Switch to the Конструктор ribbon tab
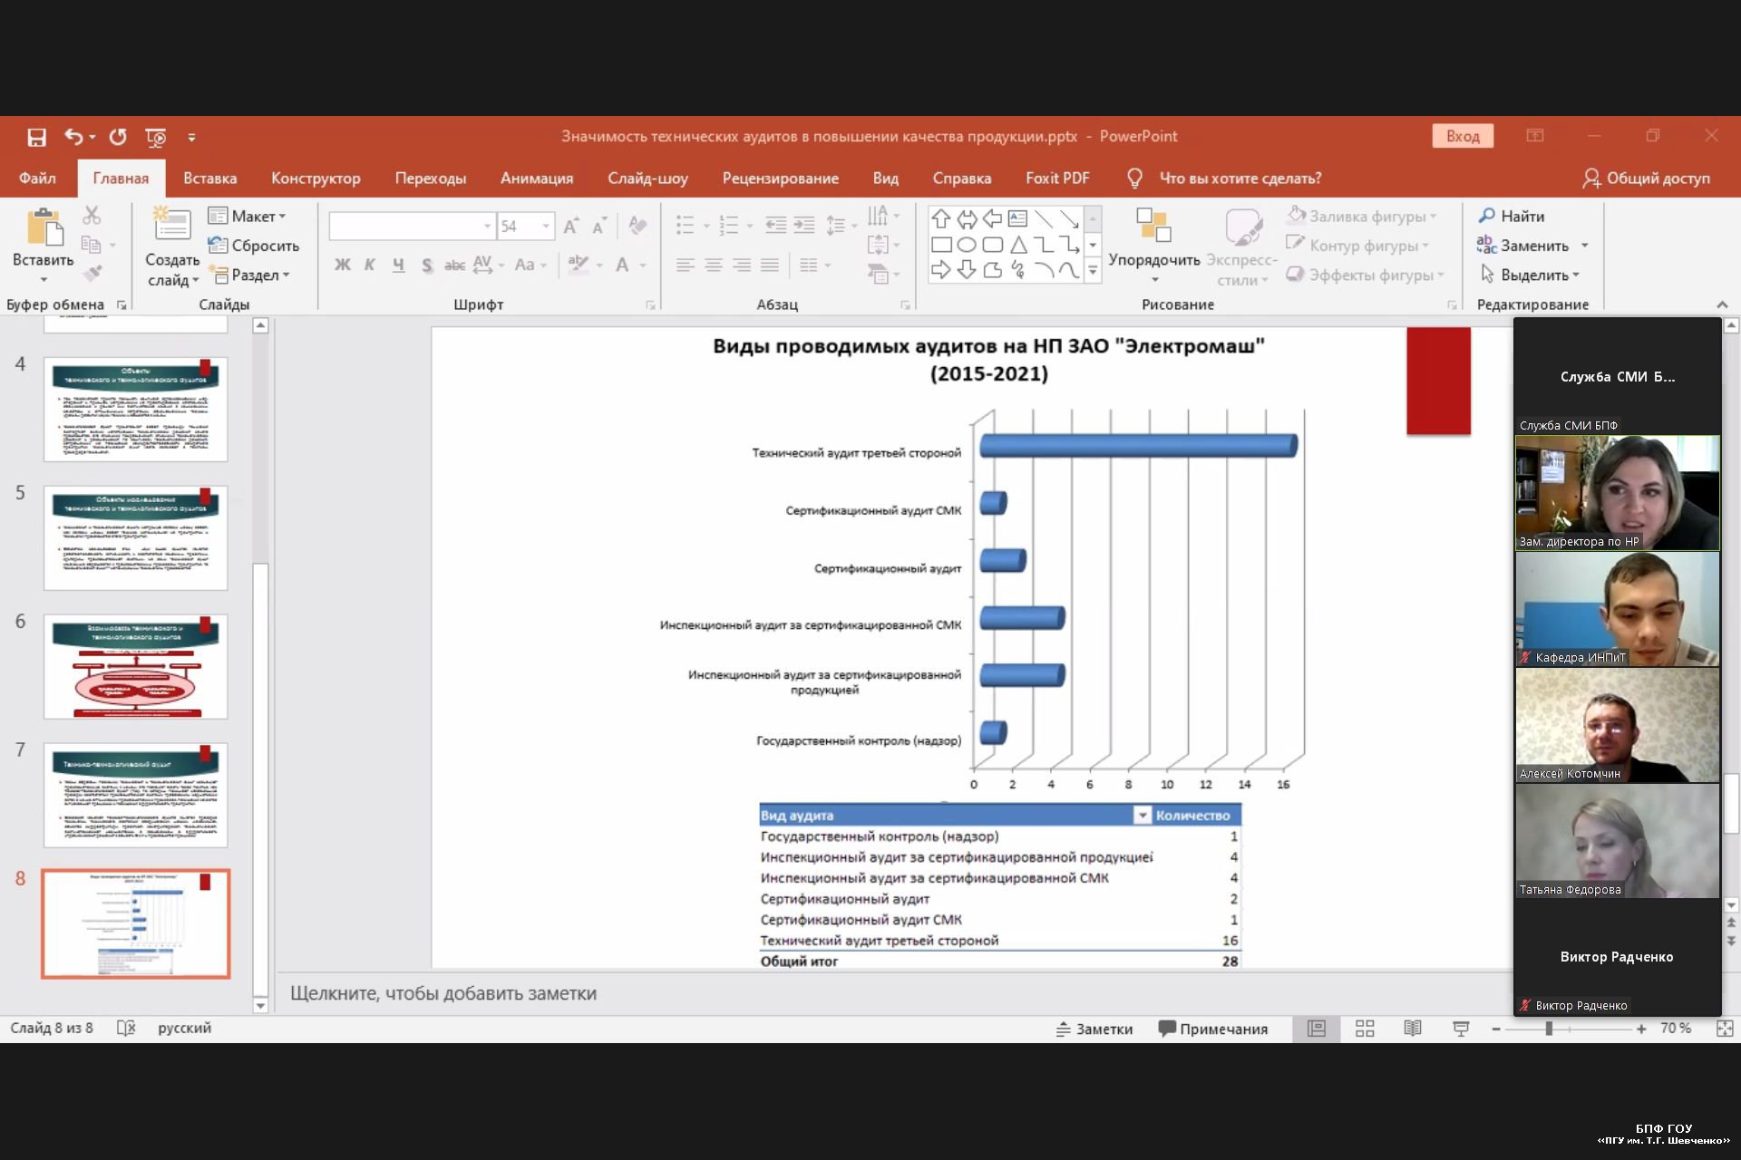This screenshot has width=1741, height=1160. click(316, 178)
